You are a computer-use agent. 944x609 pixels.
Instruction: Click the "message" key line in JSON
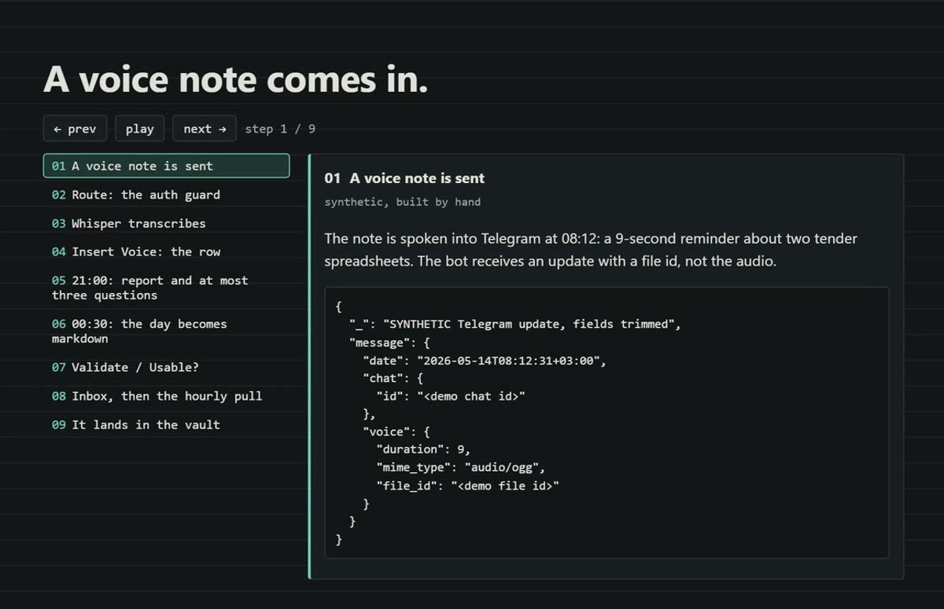tap(390, 342)
